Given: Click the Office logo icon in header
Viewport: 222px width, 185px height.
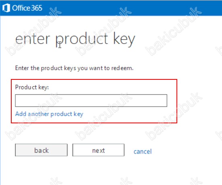Looking at the screenshot, I should (x=6, y=8).
